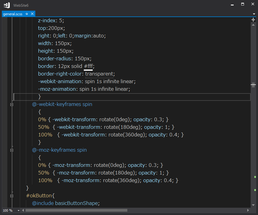
Task: Collapse the #okButton block
Action: coord(12,196)
